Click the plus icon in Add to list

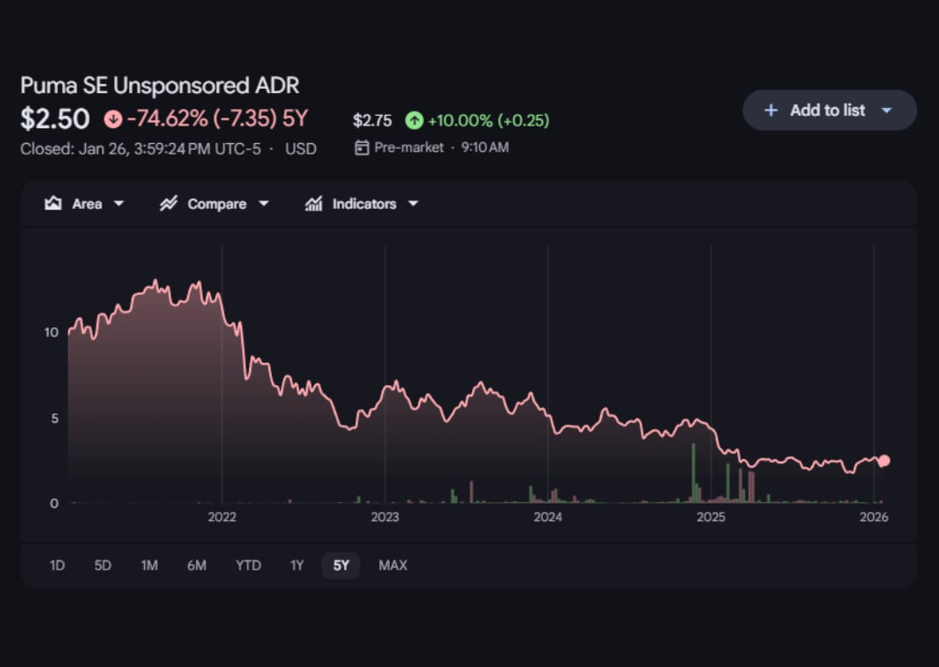click(771, 111)
